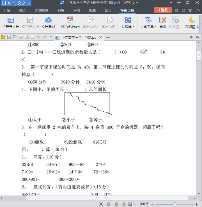Click the 未登录 login button
Image resolution: width=202 pixels, height=207 pixels.
click(x=163, y=10)
